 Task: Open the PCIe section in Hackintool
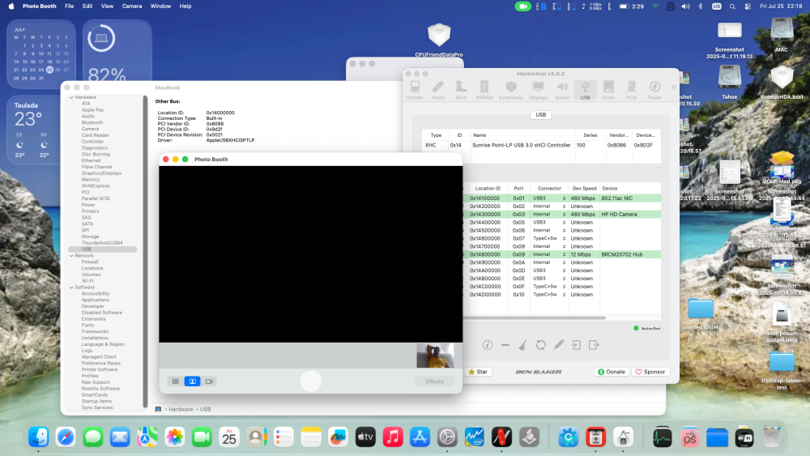(x=631, y=91)
